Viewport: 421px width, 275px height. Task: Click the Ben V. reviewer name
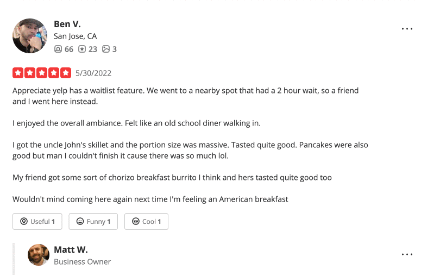pos(67,24)
